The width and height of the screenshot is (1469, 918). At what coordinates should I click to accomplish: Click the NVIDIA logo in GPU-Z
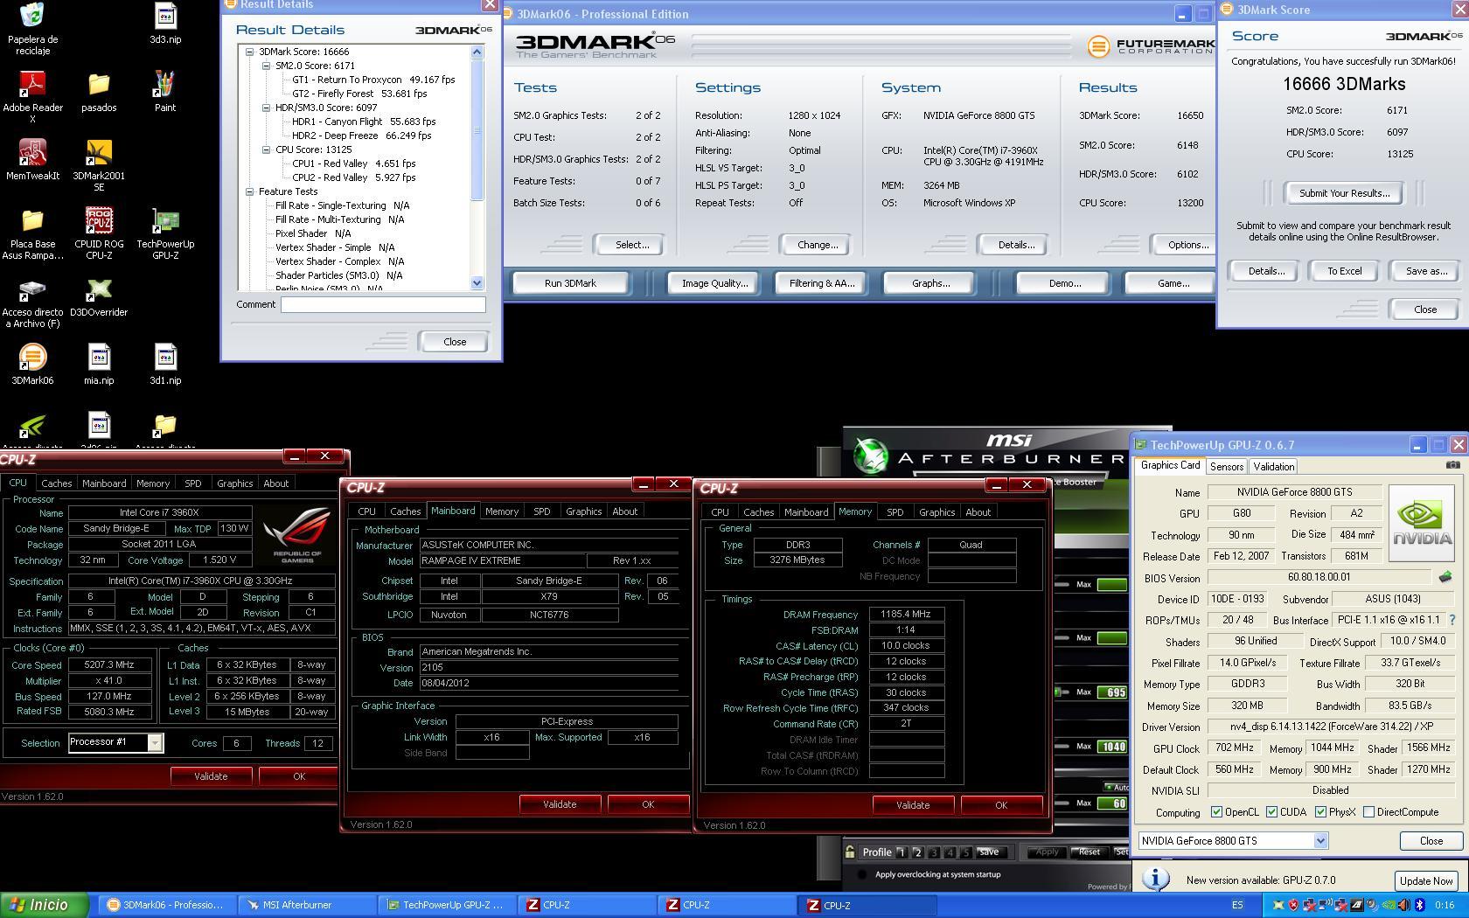1421,523
